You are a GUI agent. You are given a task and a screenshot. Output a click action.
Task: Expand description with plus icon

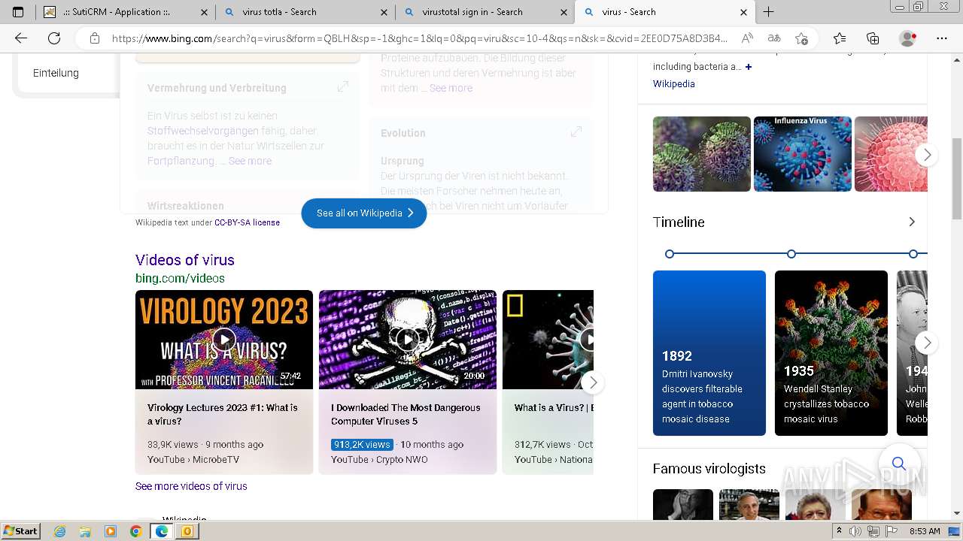tap(749, 67)
